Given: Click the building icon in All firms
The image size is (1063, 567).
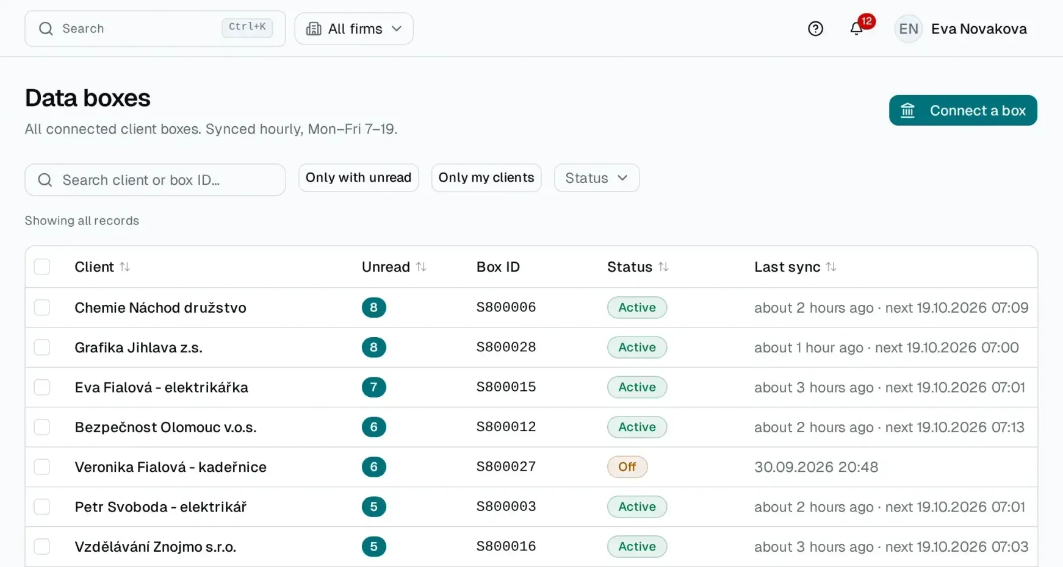Looking at the screenshot, I should [x=314, y=29].
